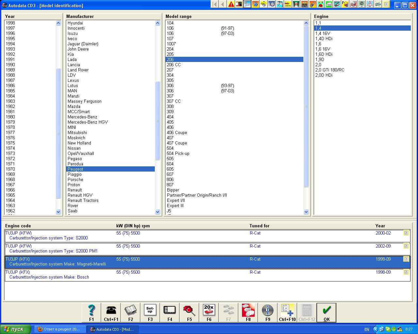Select engine 1,1
Screen dimensions: 418x334
(362, 23)
